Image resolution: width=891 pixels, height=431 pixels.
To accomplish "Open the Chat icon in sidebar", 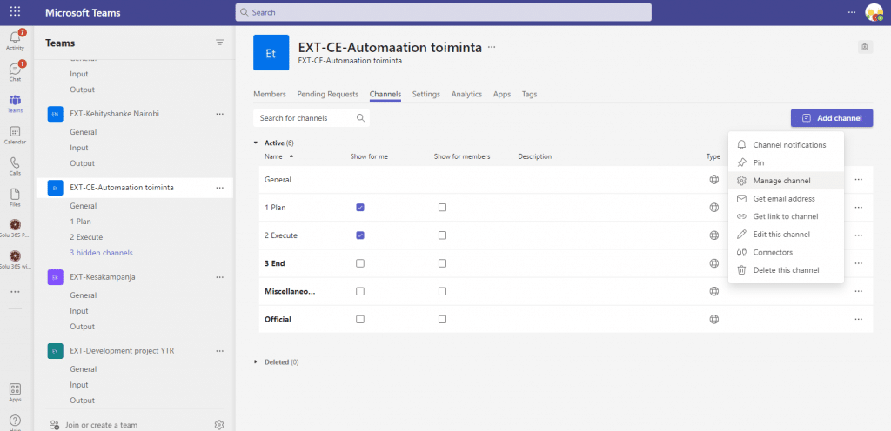I will [16, 71].
